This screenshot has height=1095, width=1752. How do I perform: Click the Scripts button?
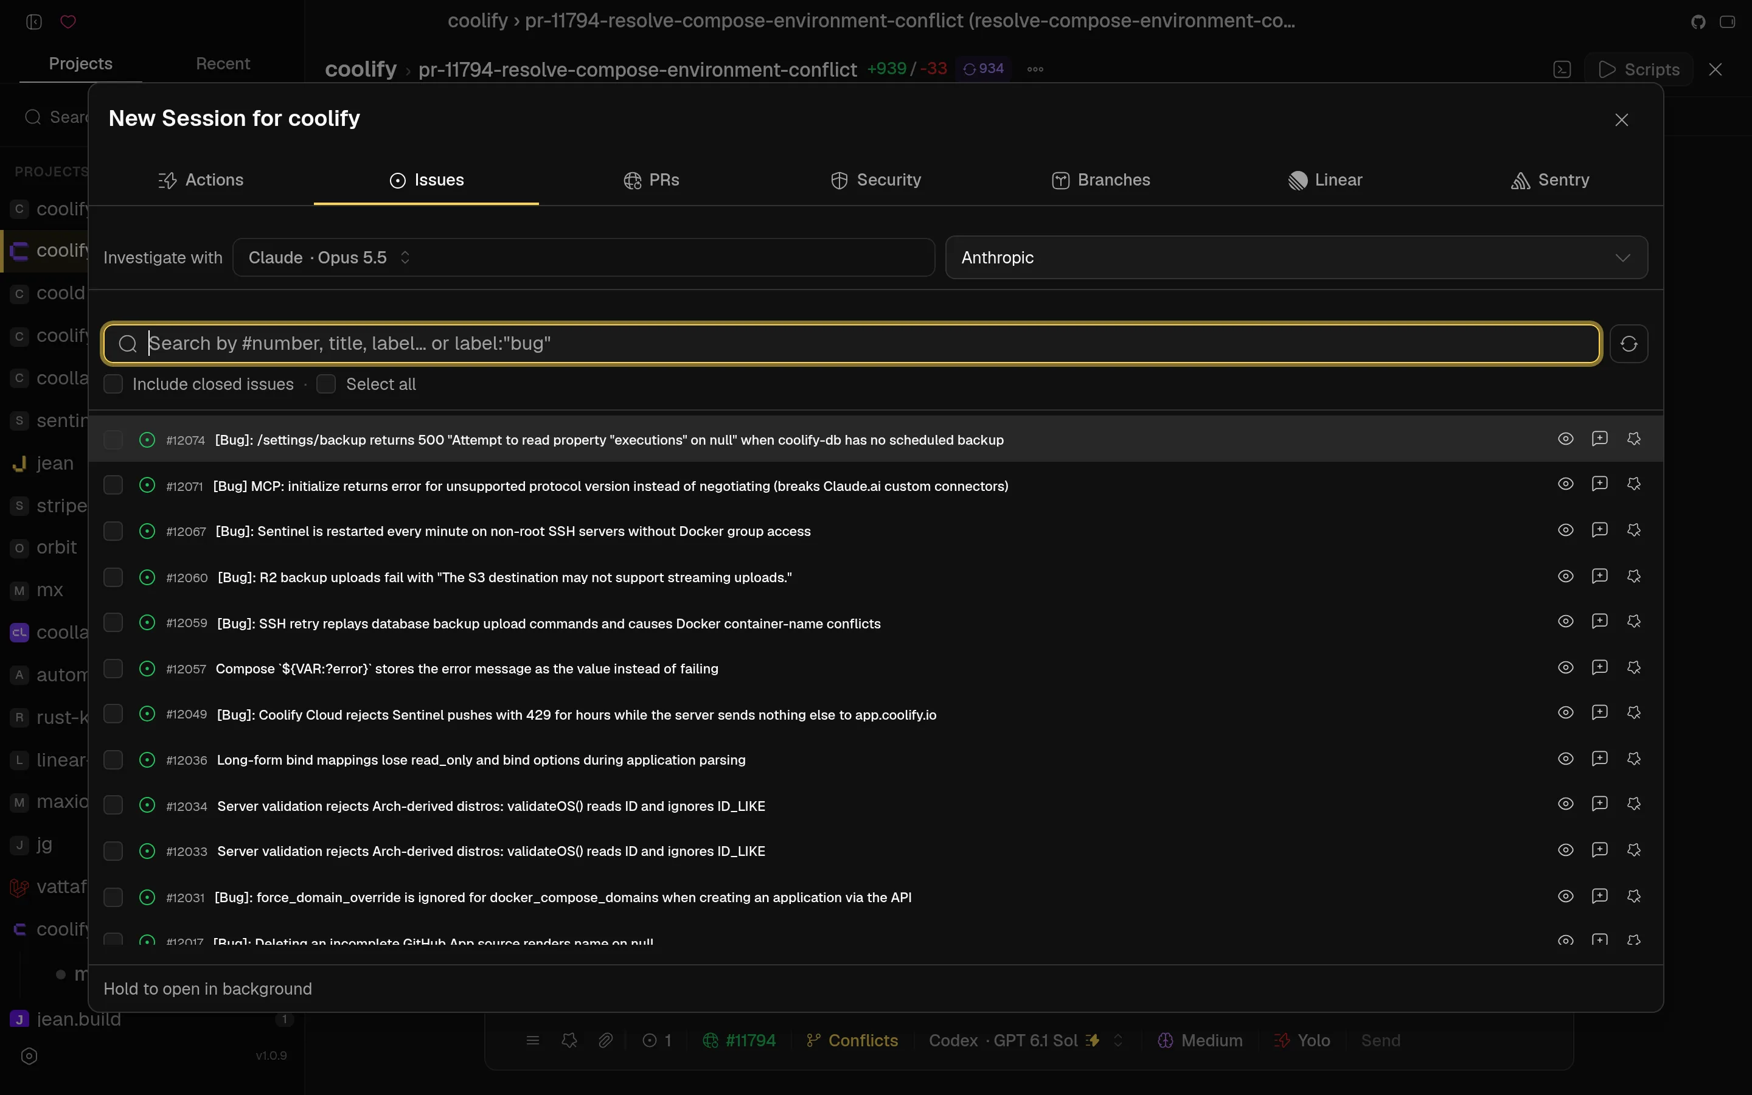click(1638, 69)
